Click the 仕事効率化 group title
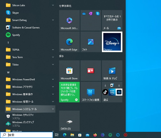This screenshot has height=138, width=161. point(65,6)
